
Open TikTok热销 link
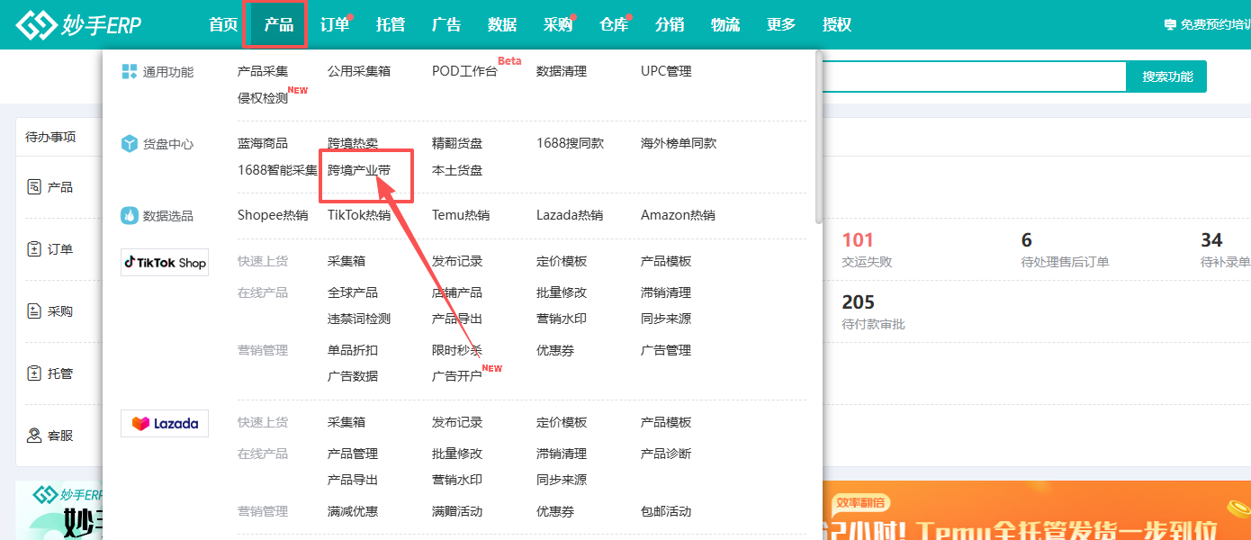coord(359,215)
